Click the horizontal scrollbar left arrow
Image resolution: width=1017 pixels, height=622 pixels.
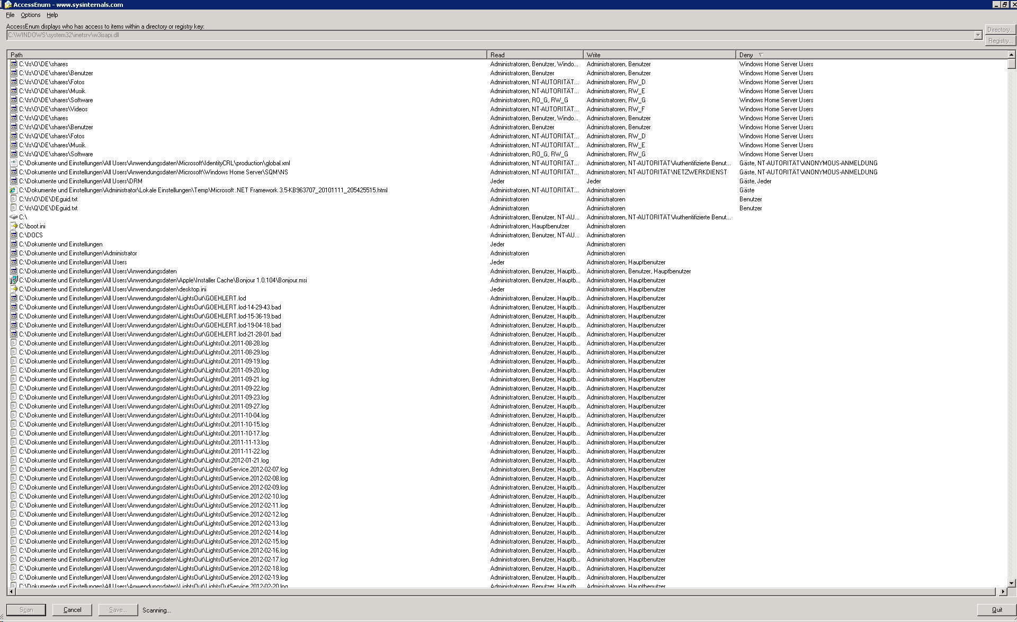[x=11, y=591]
